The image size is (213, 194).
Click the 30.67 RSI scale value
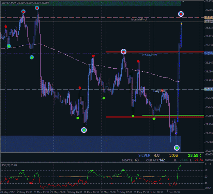(x=208, y=188)
